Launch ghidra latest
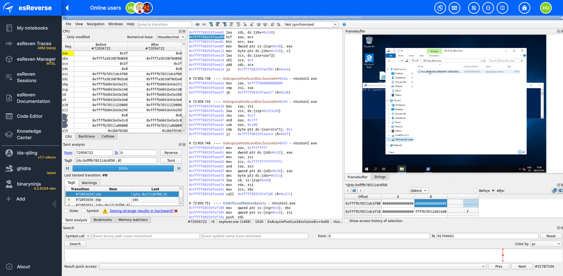 tap(31, 170)
